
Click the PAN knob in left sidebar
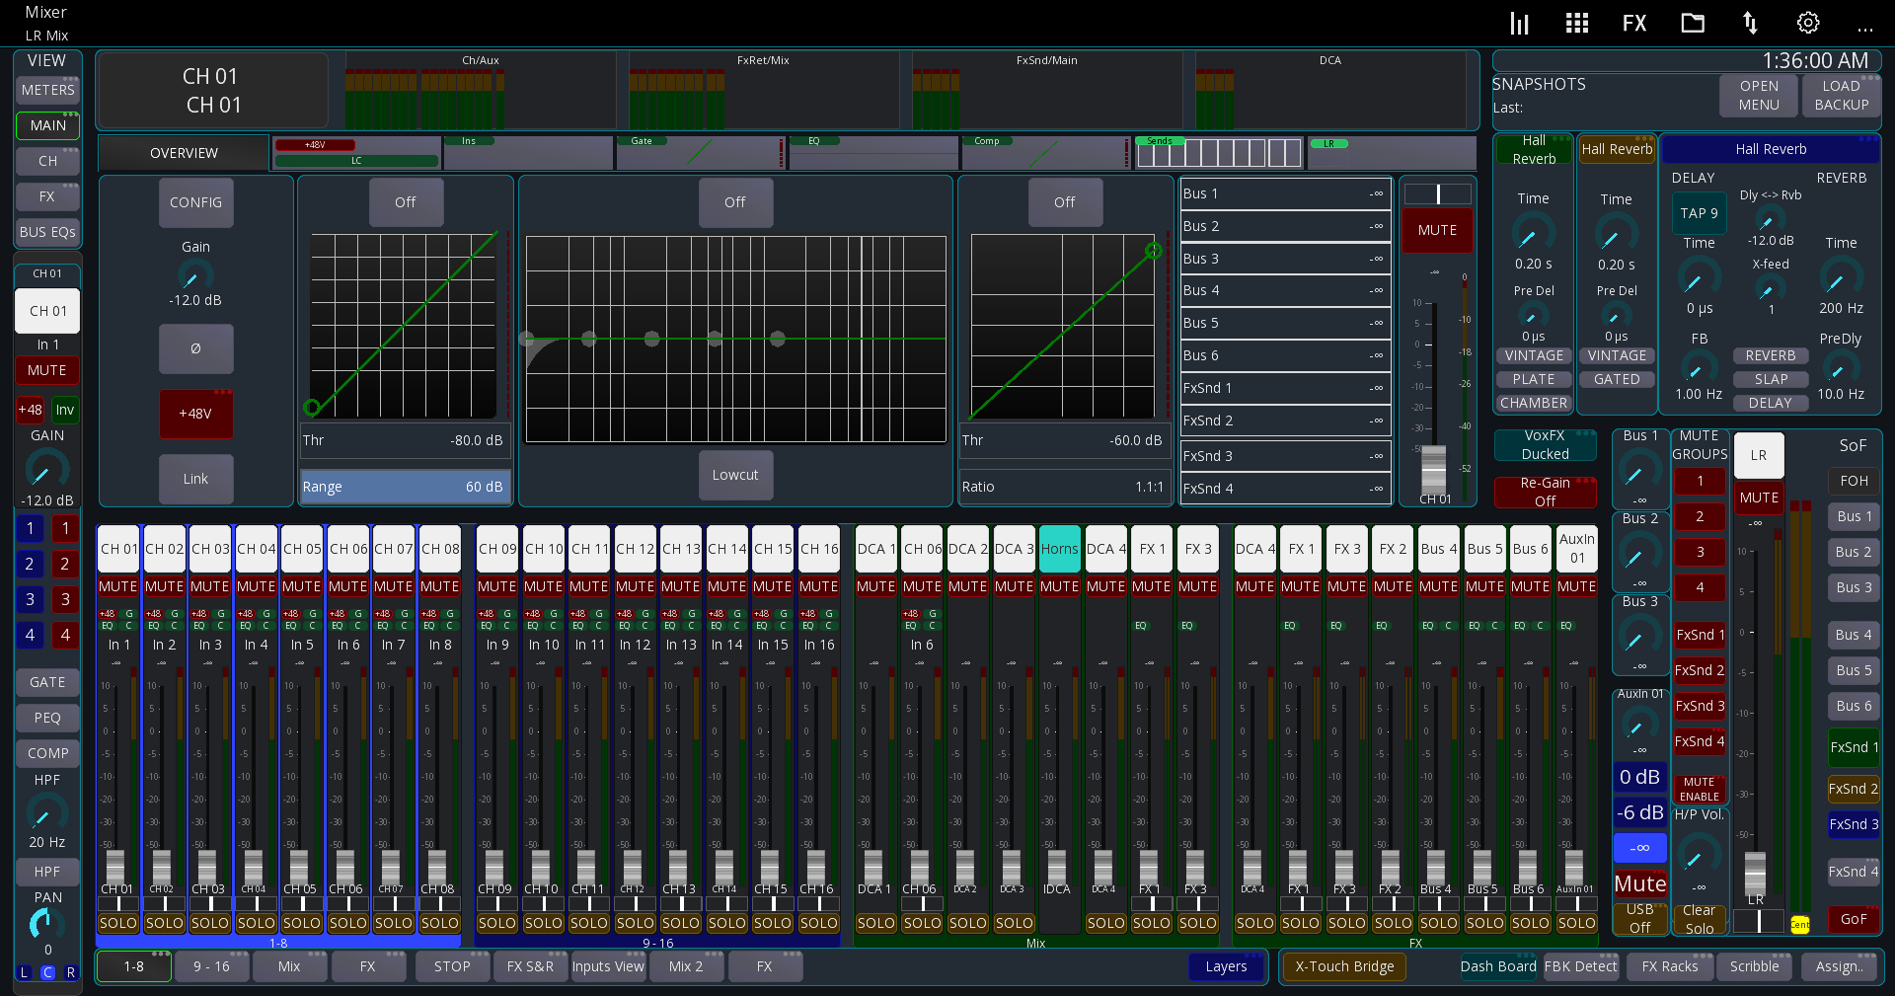46,924
